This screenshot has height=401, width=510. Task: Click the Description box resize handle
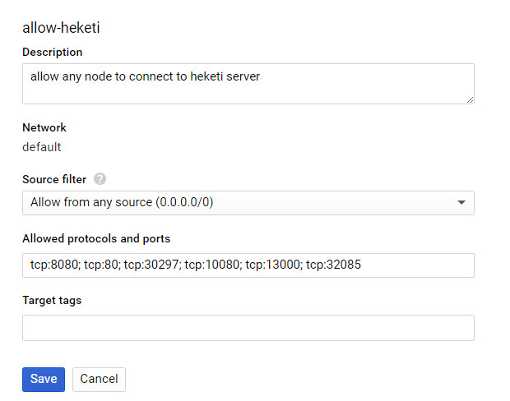pyautogui.click(x=470, y=99)
